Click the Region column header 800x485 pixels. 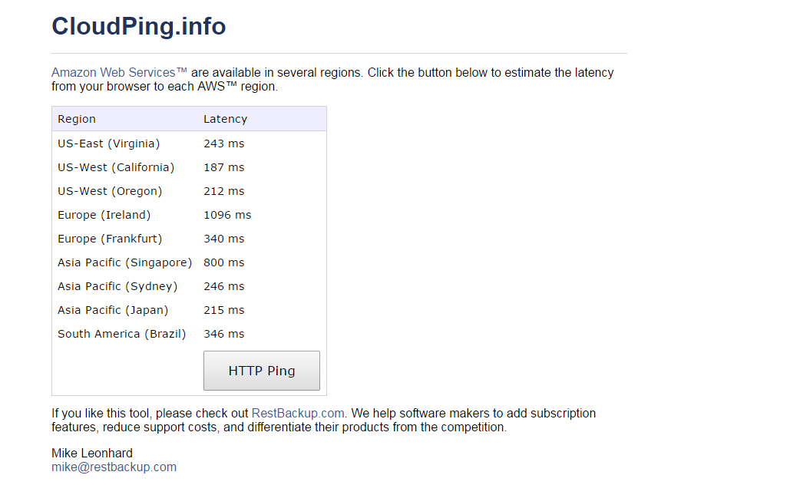click(77, 119)
